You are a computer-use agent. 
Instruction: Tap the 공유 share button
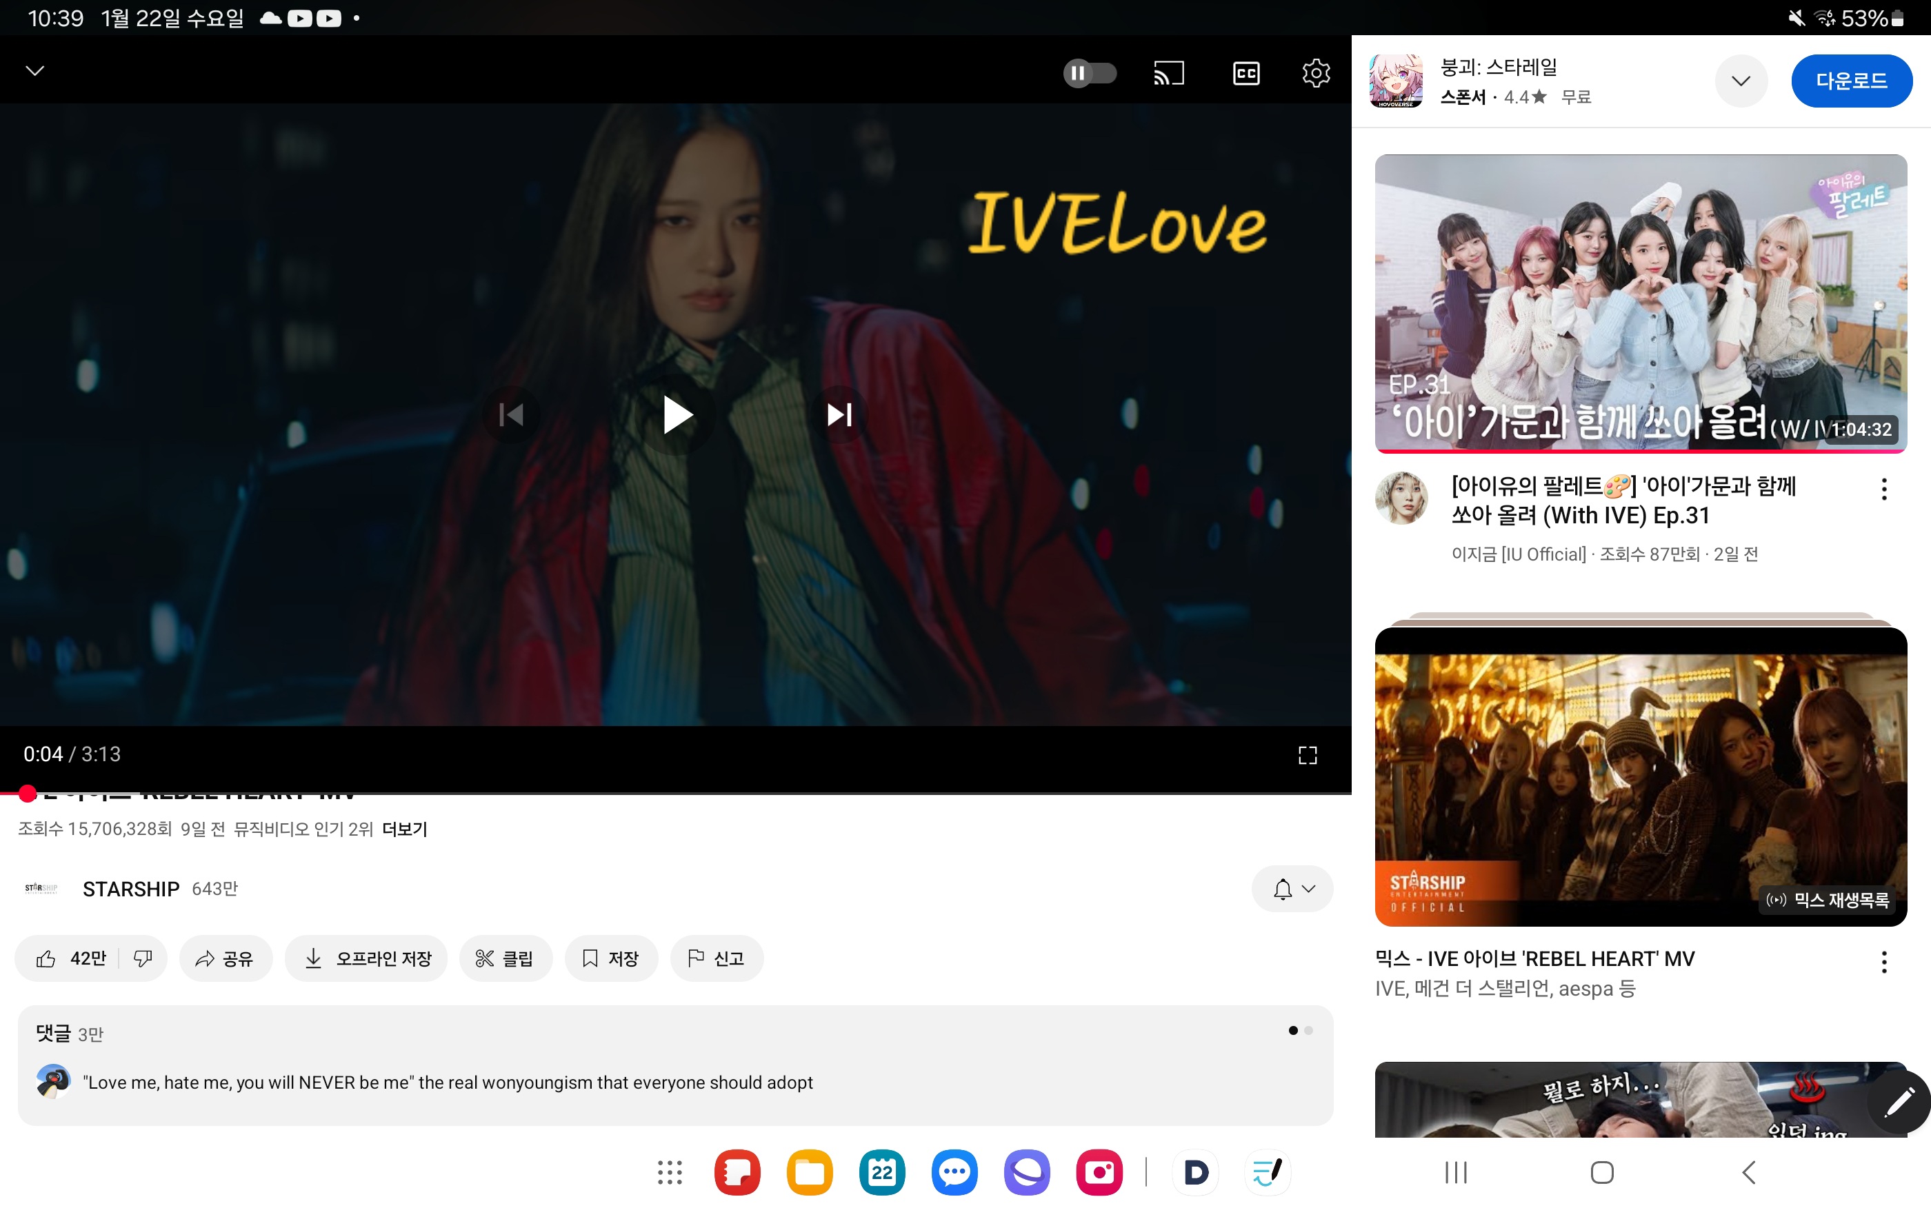(226, 958)
